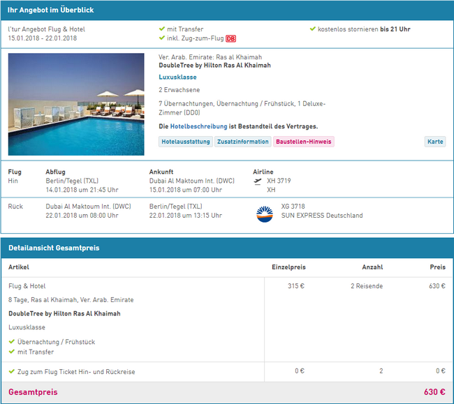
Task: Click green checkmark next to mit Transfer
Action: coord(162,29)
